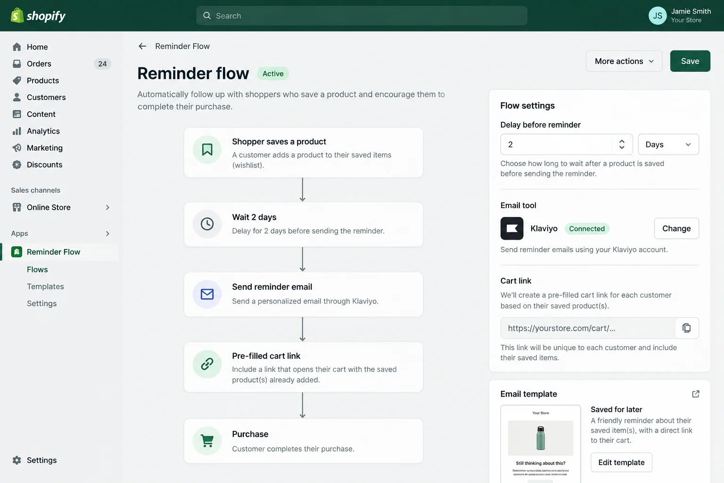Copy the cart link URL
The height and width of the screenshot is (483, 724).
coord(687,328)
